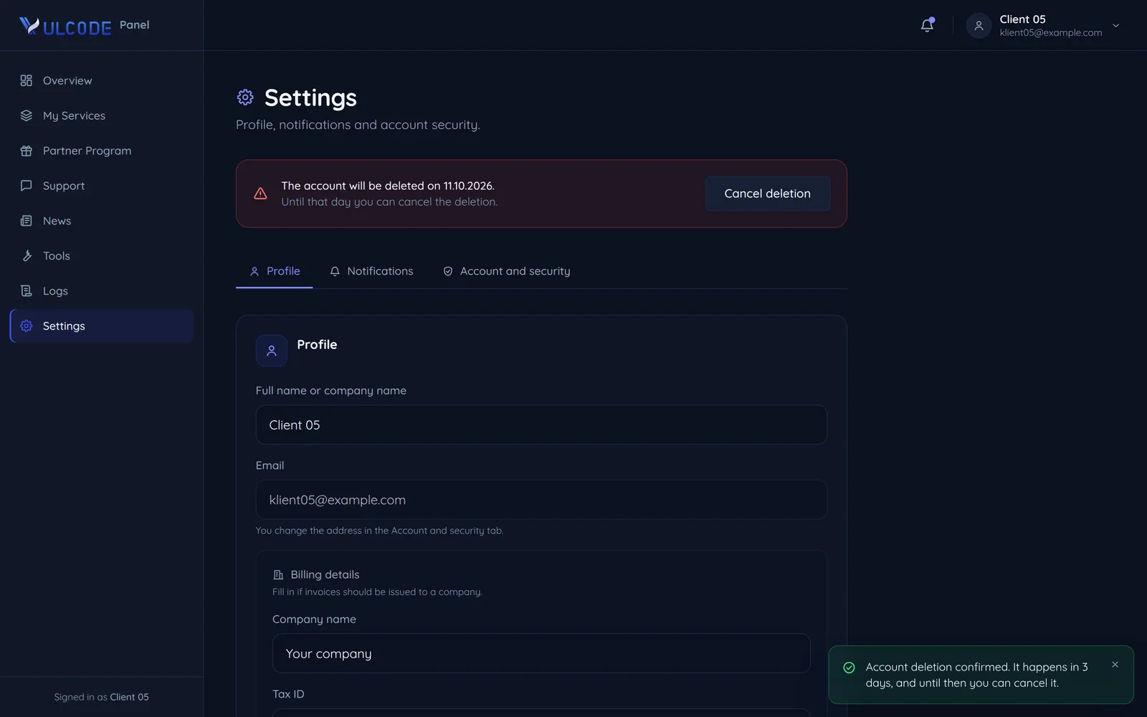Click the 'Billing details' heading
This screenshot has width=1147, height=717.
325,574
